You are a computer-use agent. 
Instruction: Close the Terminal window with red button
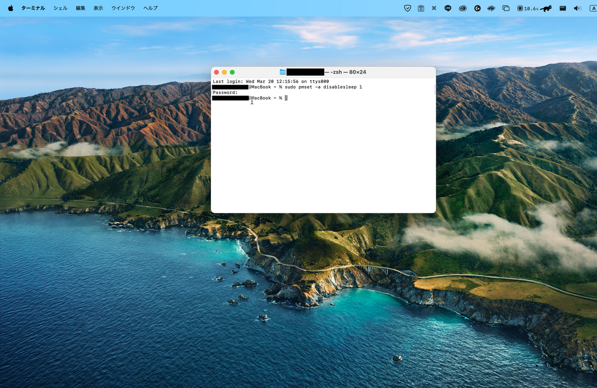(x=216, y=72)
